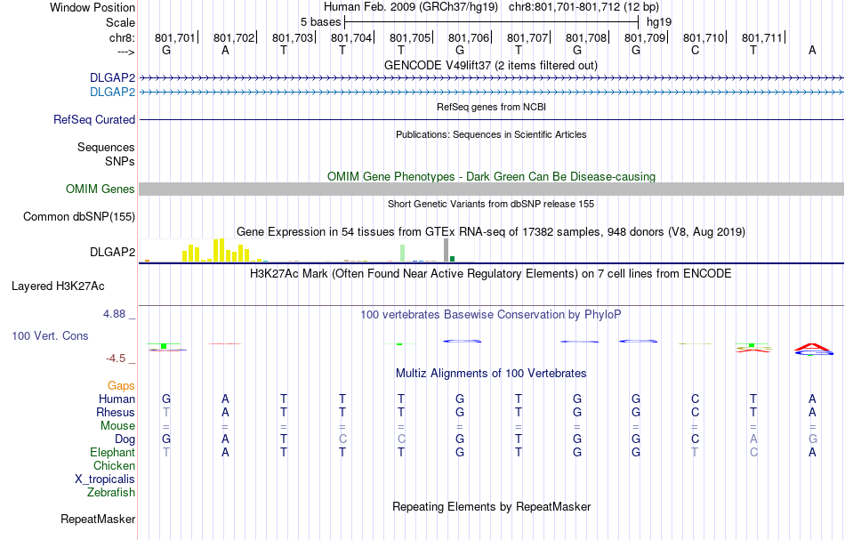Select the chr8: base position label
845x540 pixels.
pos(122,37)
